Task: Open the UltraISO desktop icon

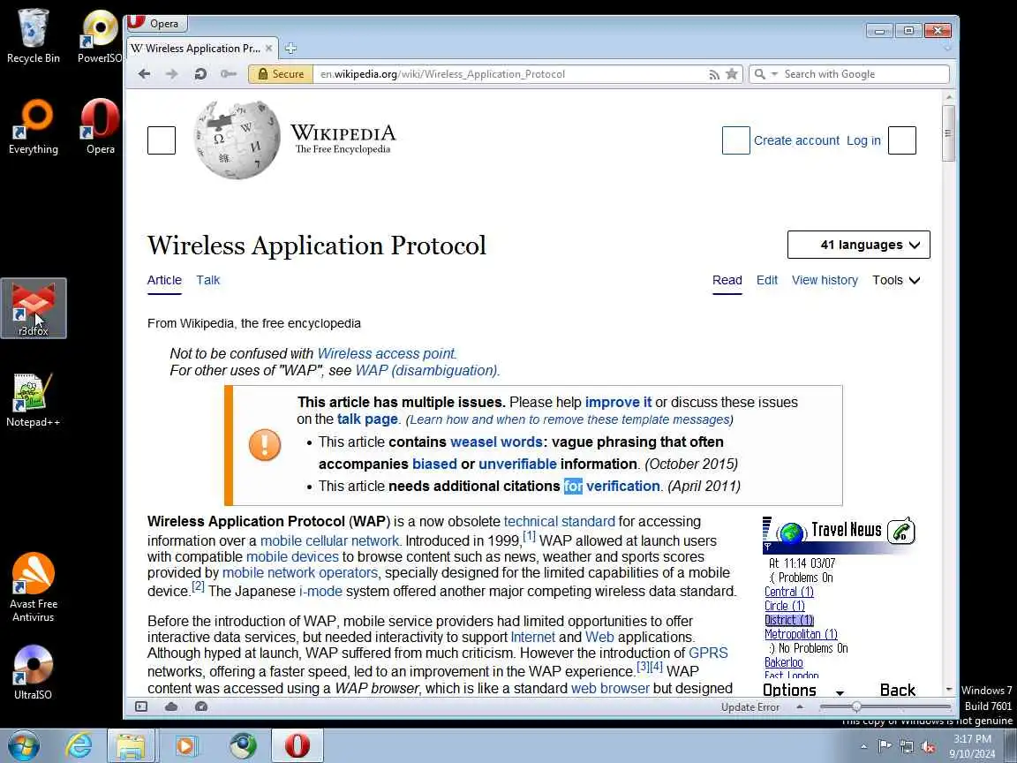Action: tap(33, 673)
